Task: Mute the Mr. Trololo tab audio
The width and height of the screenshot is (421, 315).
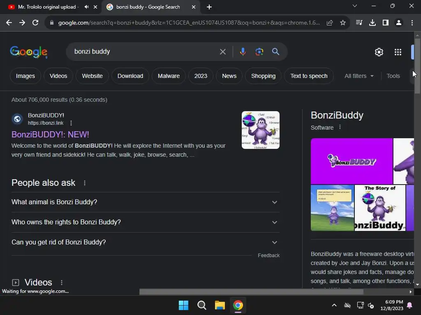Action: (86, 7)
